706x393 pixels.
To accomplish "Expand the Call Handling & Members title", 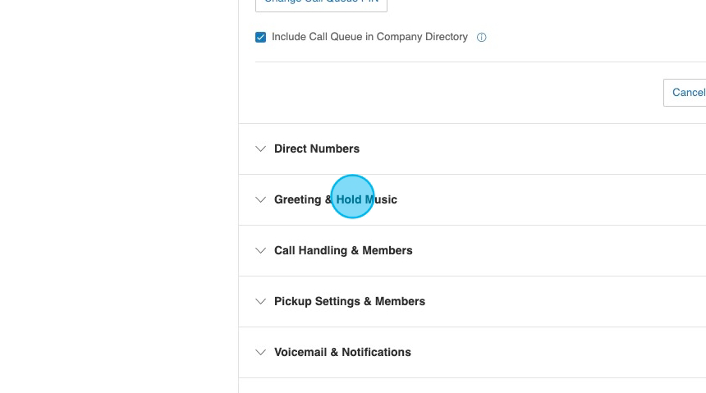I will (343, 251).
